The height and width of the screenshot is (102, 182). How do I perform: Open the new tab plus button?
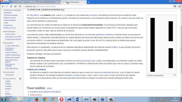[89, 2]
